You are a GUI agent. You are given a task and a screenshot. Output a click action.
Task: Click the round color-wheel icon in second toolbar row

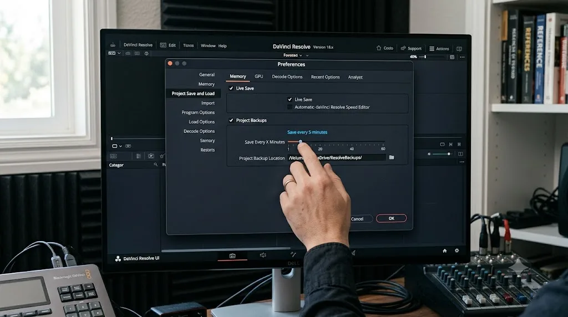tap(146, 53)
